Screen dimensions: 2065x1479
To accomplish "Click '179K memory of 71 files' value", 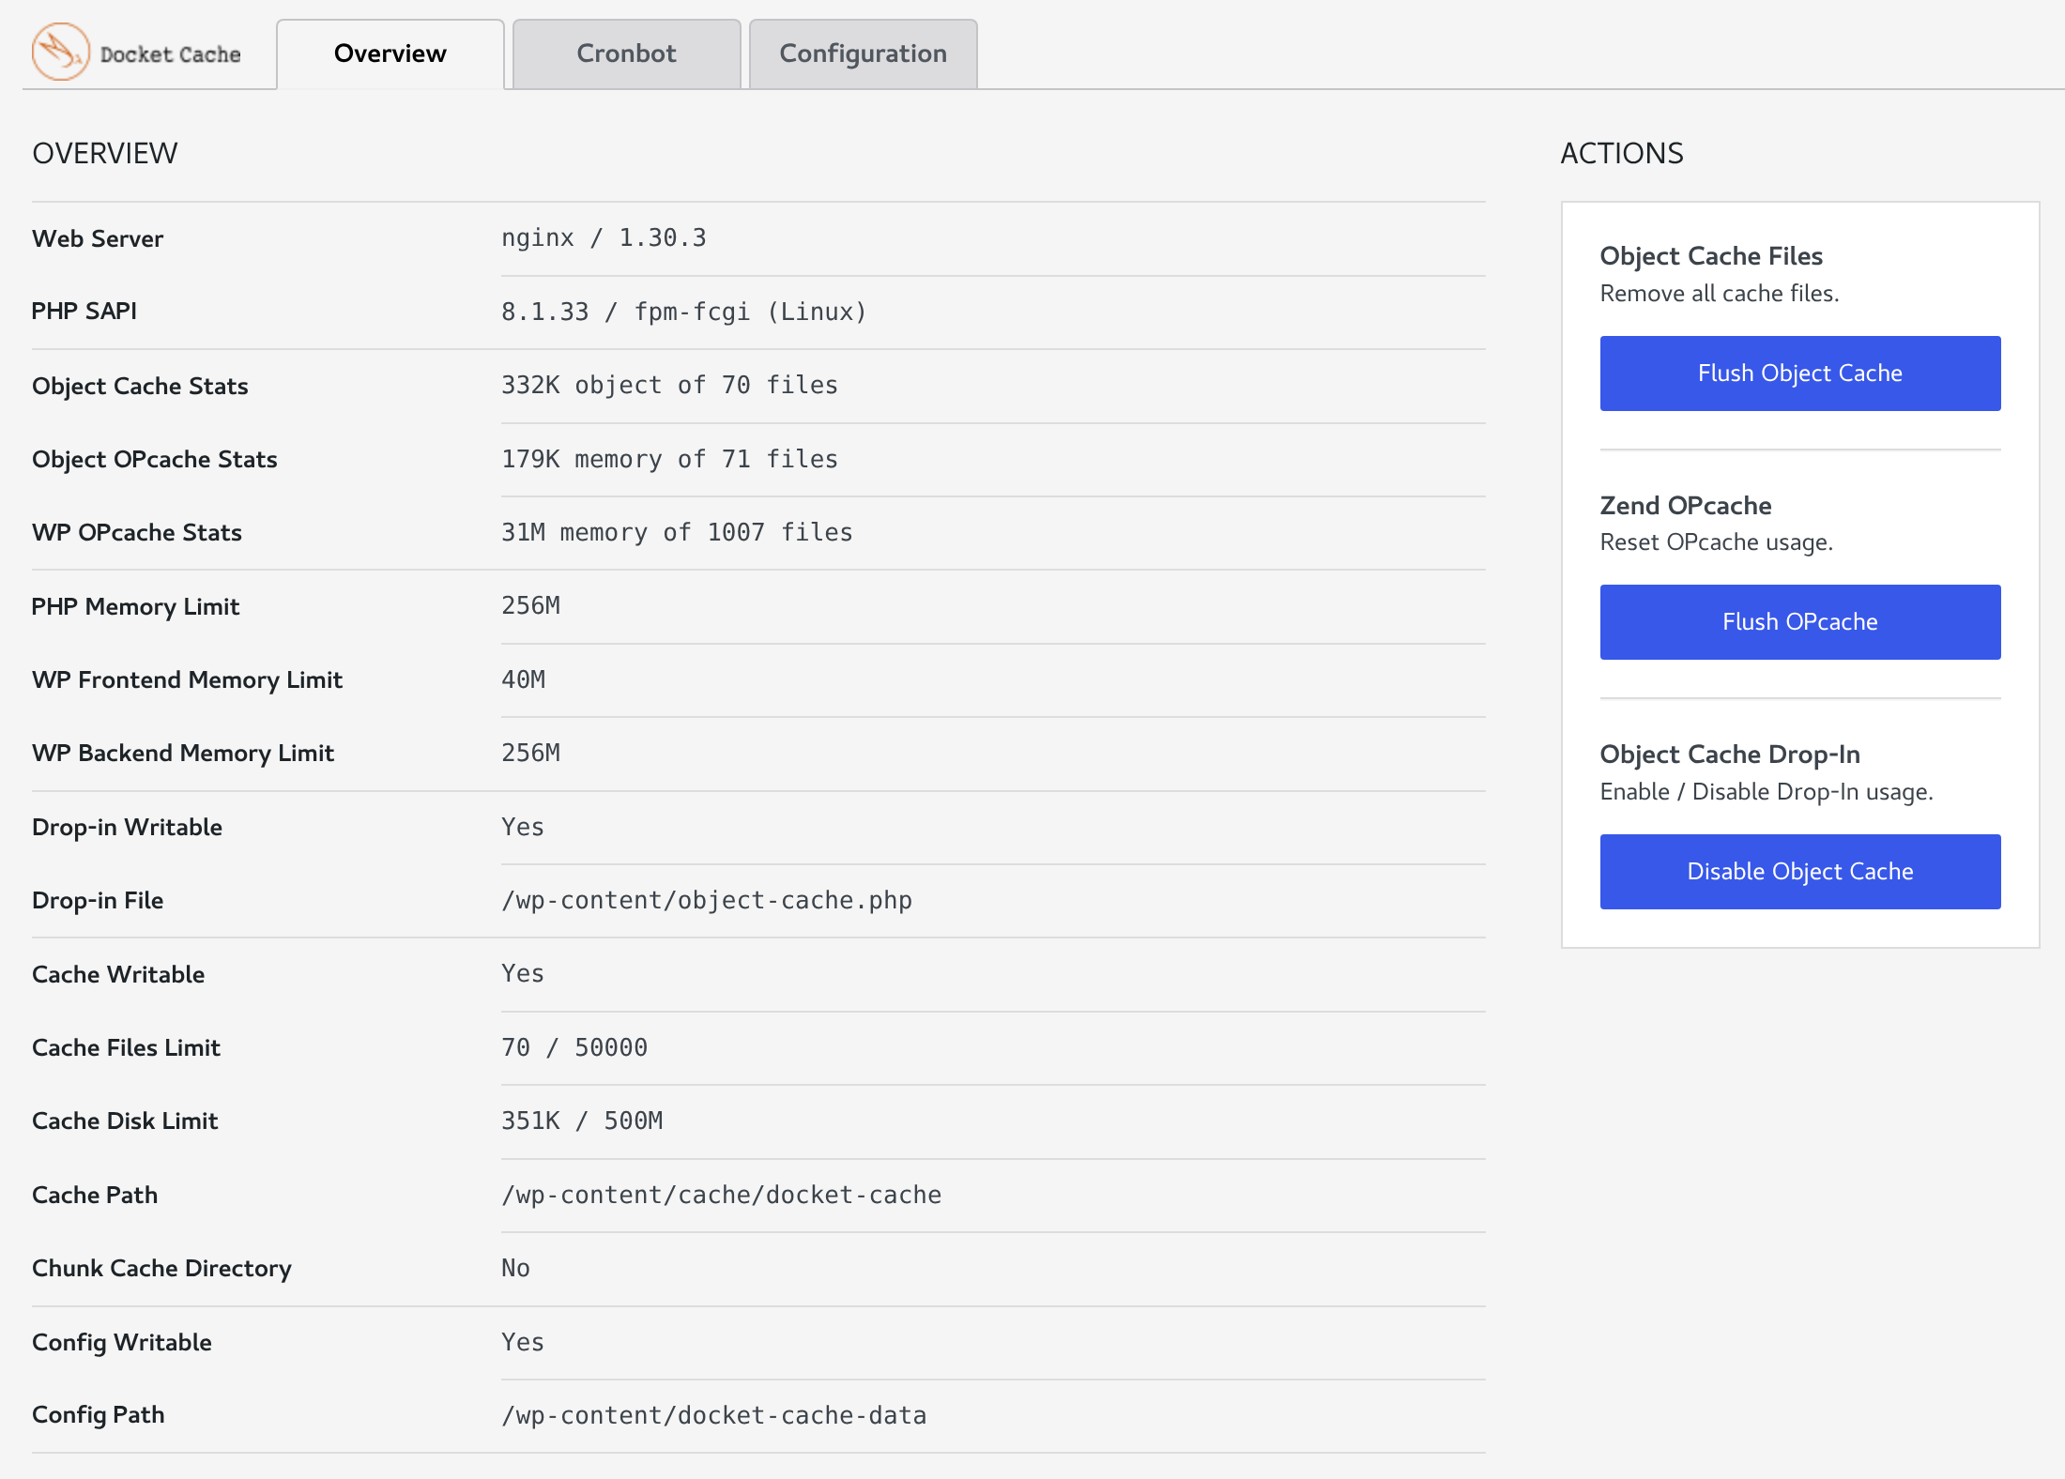I will click(669, 459).
